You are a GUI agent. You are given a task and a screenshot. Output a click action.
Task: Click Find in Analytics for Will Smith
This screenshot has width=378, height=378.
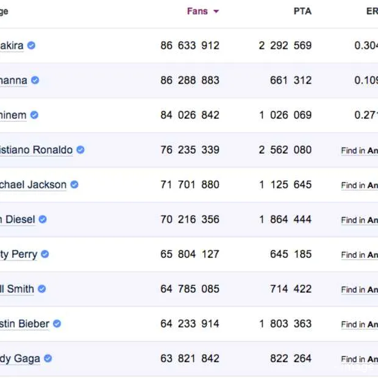tap(360, 290)
